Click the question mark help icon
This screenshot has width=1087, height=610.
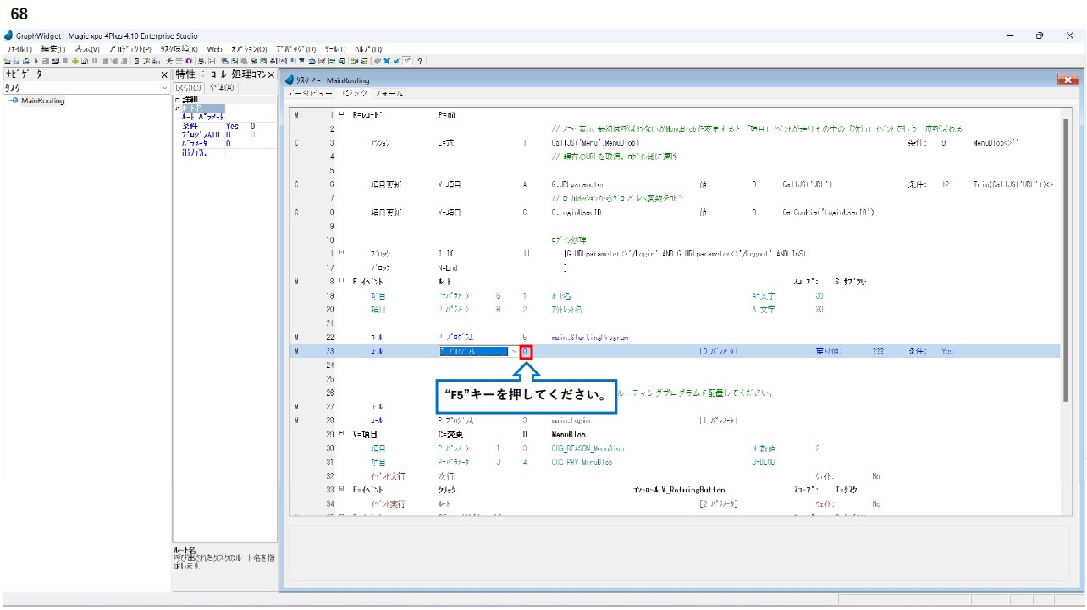[x=420, y=61]
